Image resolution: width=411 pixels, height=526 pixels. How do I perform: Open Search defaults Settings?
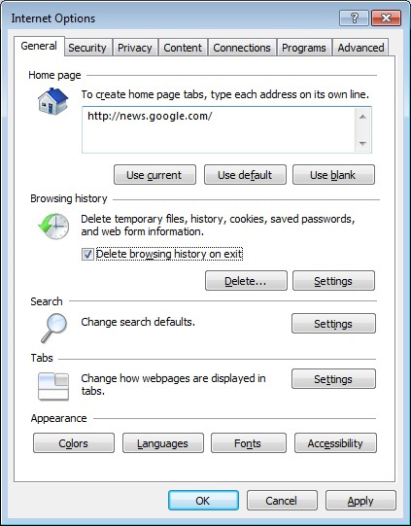pyautogui.click(x=333, y=324)
